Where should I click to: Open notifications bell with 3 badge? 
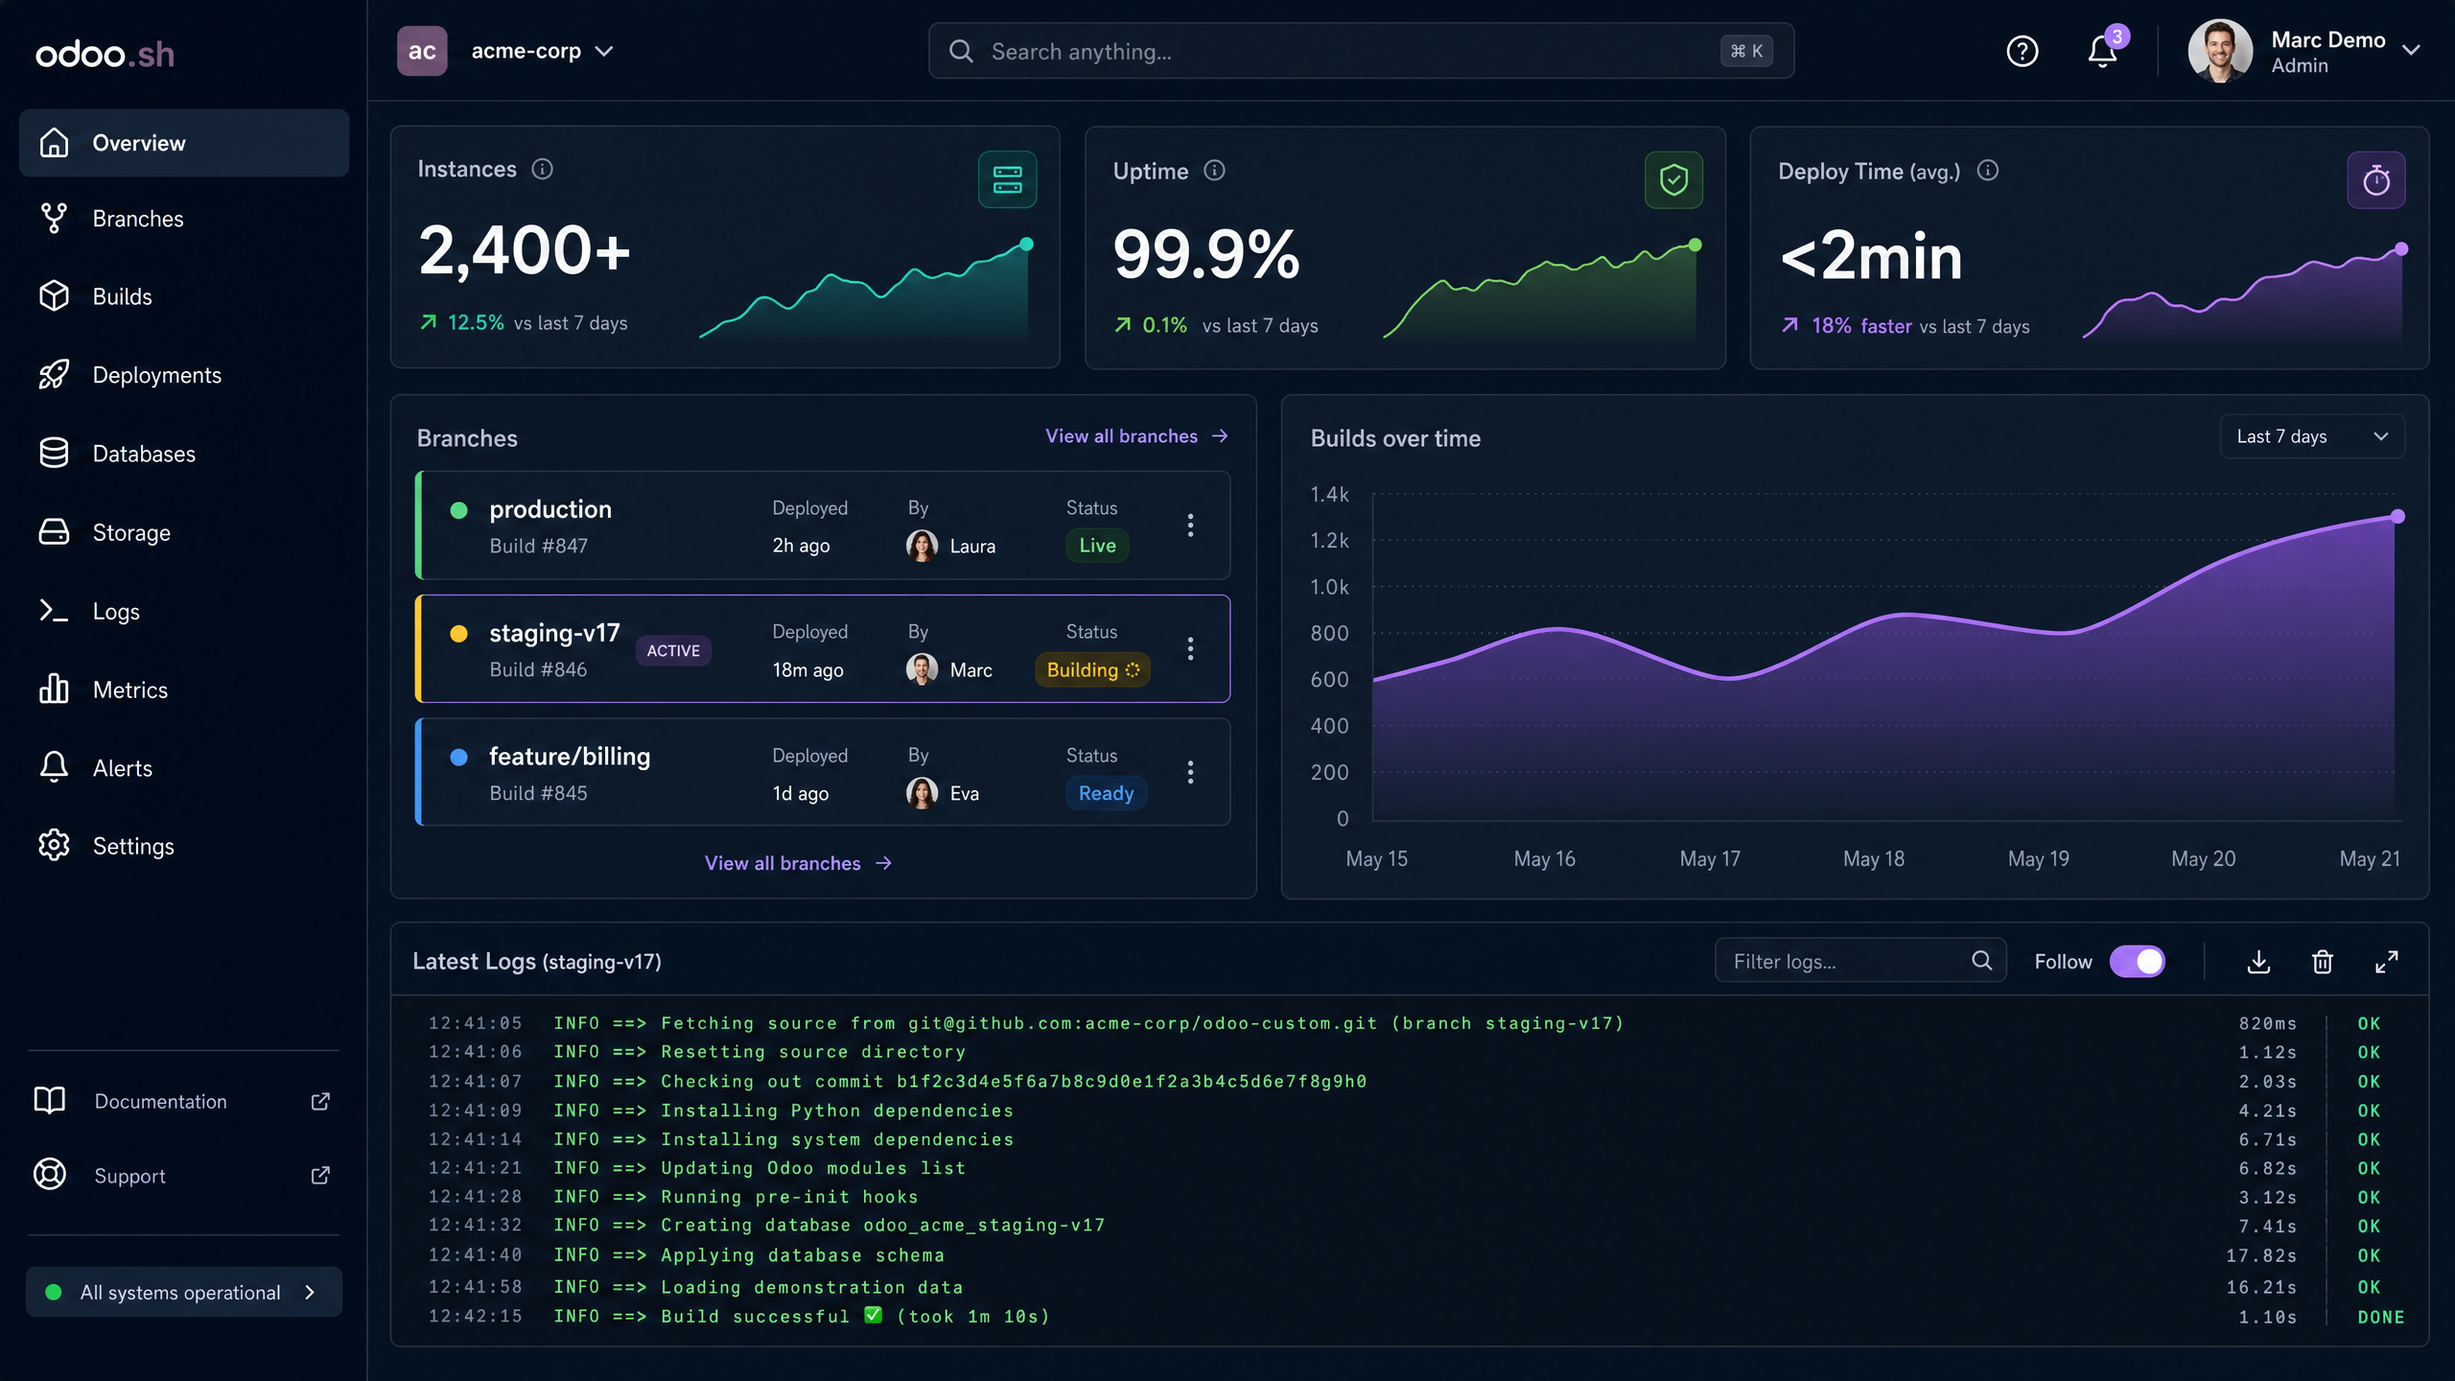(x=2104, y=50)
